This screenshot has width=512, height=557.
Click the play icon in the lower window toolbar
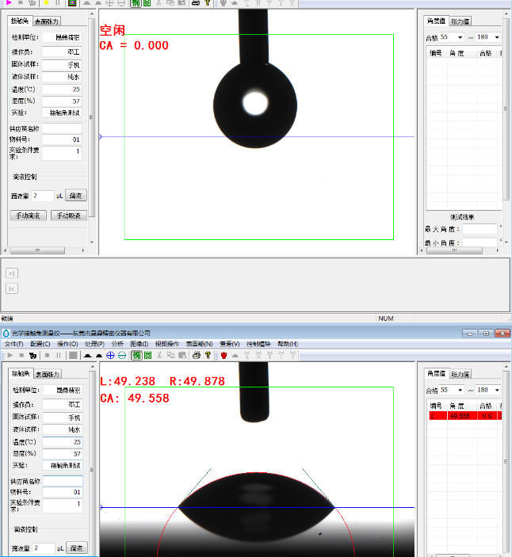click(x=10, y=355)
